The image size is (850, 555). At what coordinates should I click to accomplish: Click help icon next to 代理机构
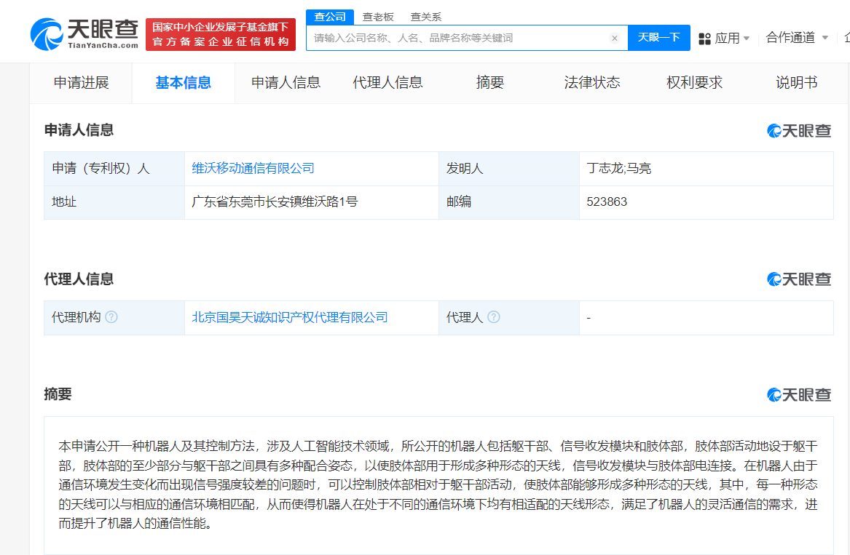point(111,317)
